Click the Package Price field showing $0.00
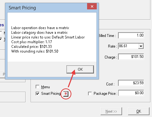The image size is (152, 117). (x=131, y=93)
